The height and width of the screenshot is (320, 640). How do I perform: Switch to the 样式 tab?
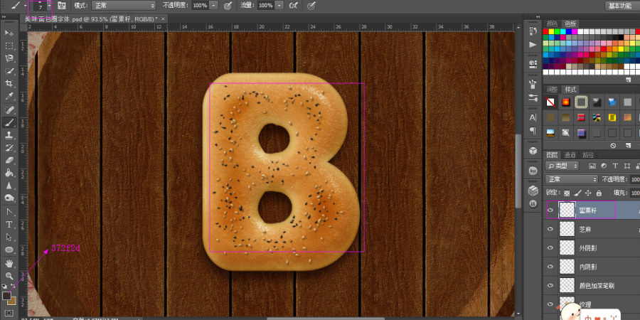point(570,90)
